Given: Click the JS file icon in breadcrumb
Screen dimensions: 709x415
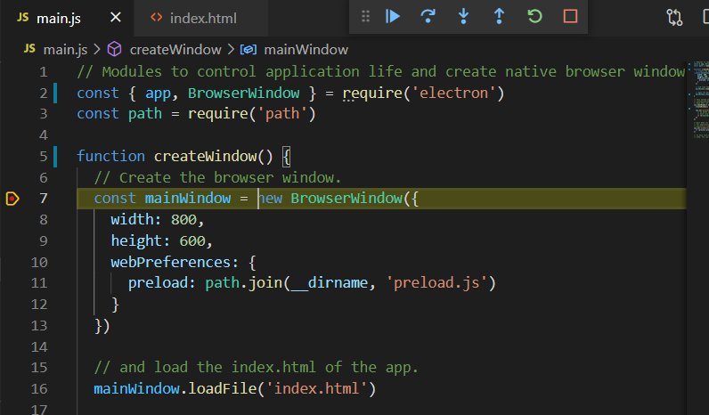Looking at the screenshot, I should tap(29, 49).
